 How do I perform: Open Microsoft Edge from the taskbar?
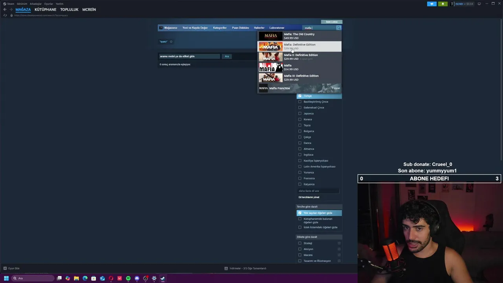(x=85, y=278)
